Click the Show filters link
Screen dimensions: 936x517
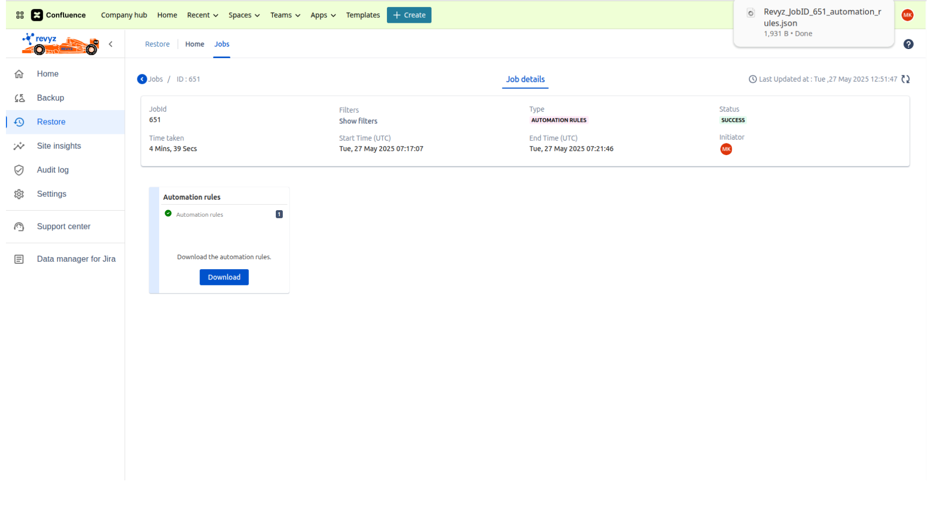(358, 121)
